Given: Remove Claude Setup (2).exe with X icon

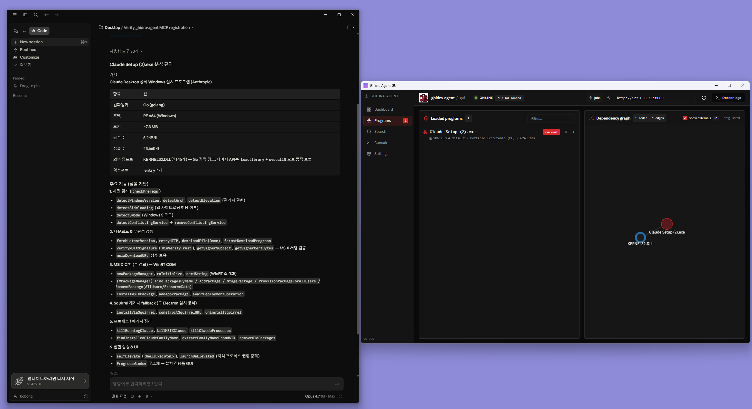Looking at the screenshot, I should [565, 132].
